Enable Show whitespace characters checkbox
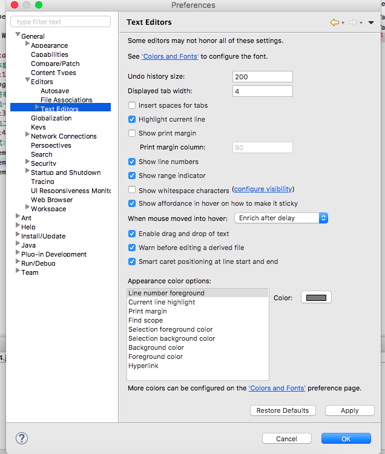The height and width of the screenshot is (454, 385). coord(132,189)
